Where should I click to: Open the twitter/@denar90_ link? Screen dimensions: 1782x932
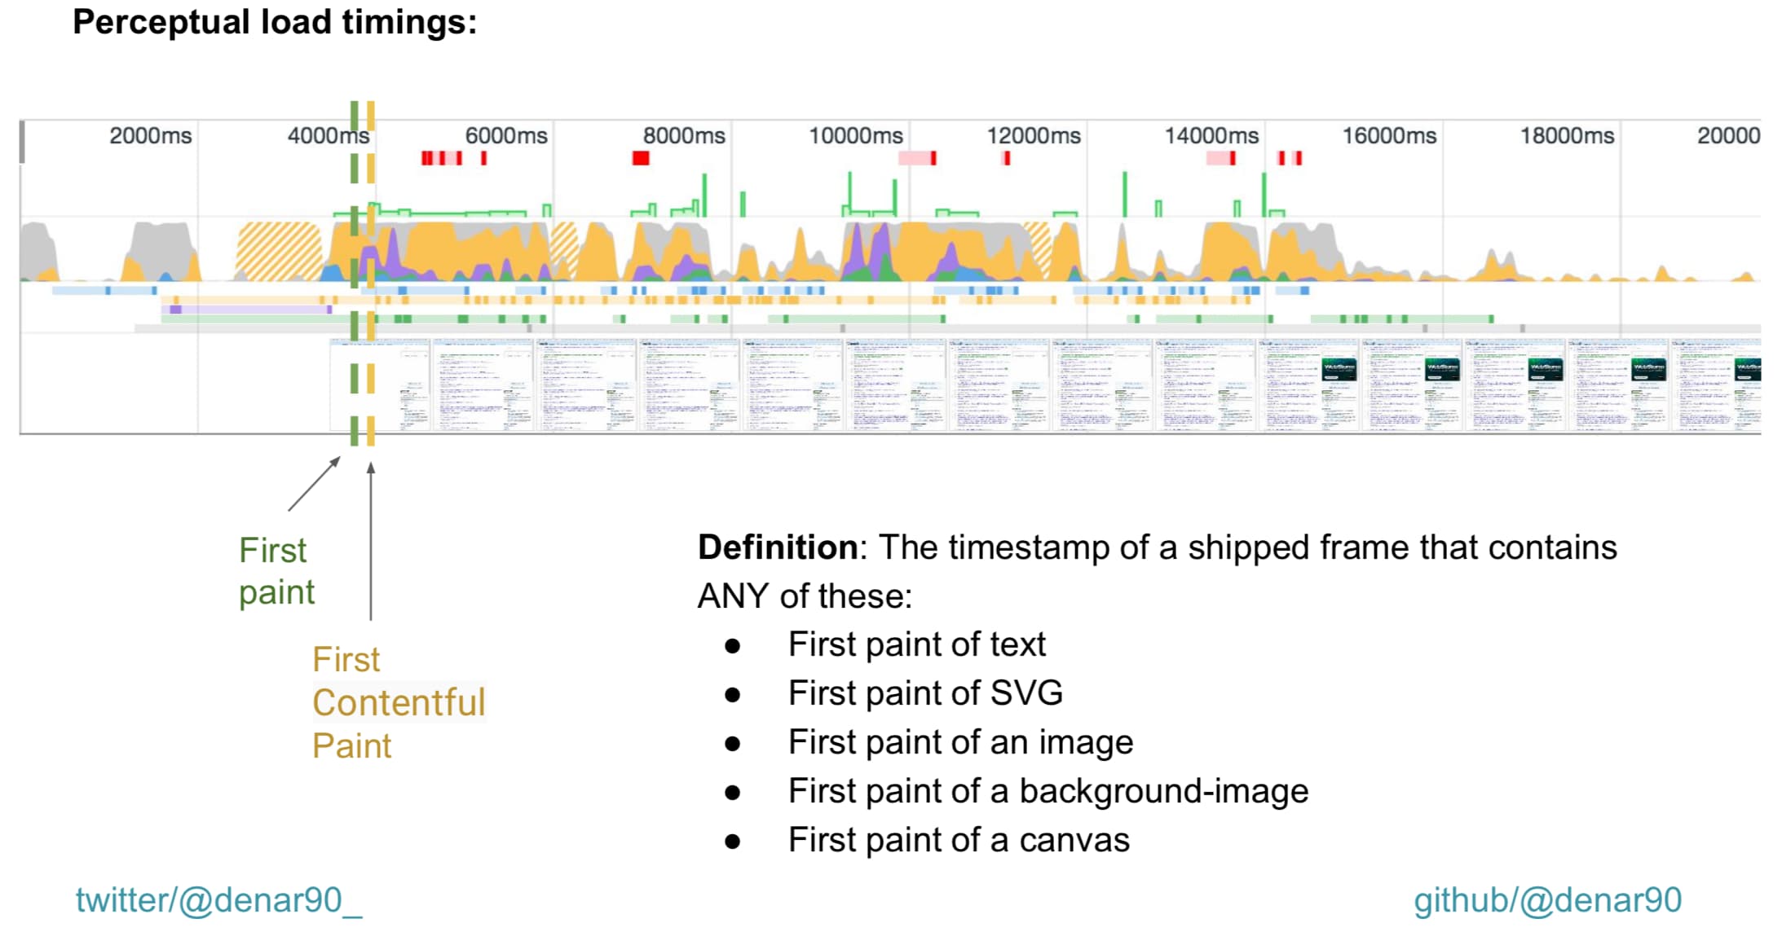click(218, 899)
